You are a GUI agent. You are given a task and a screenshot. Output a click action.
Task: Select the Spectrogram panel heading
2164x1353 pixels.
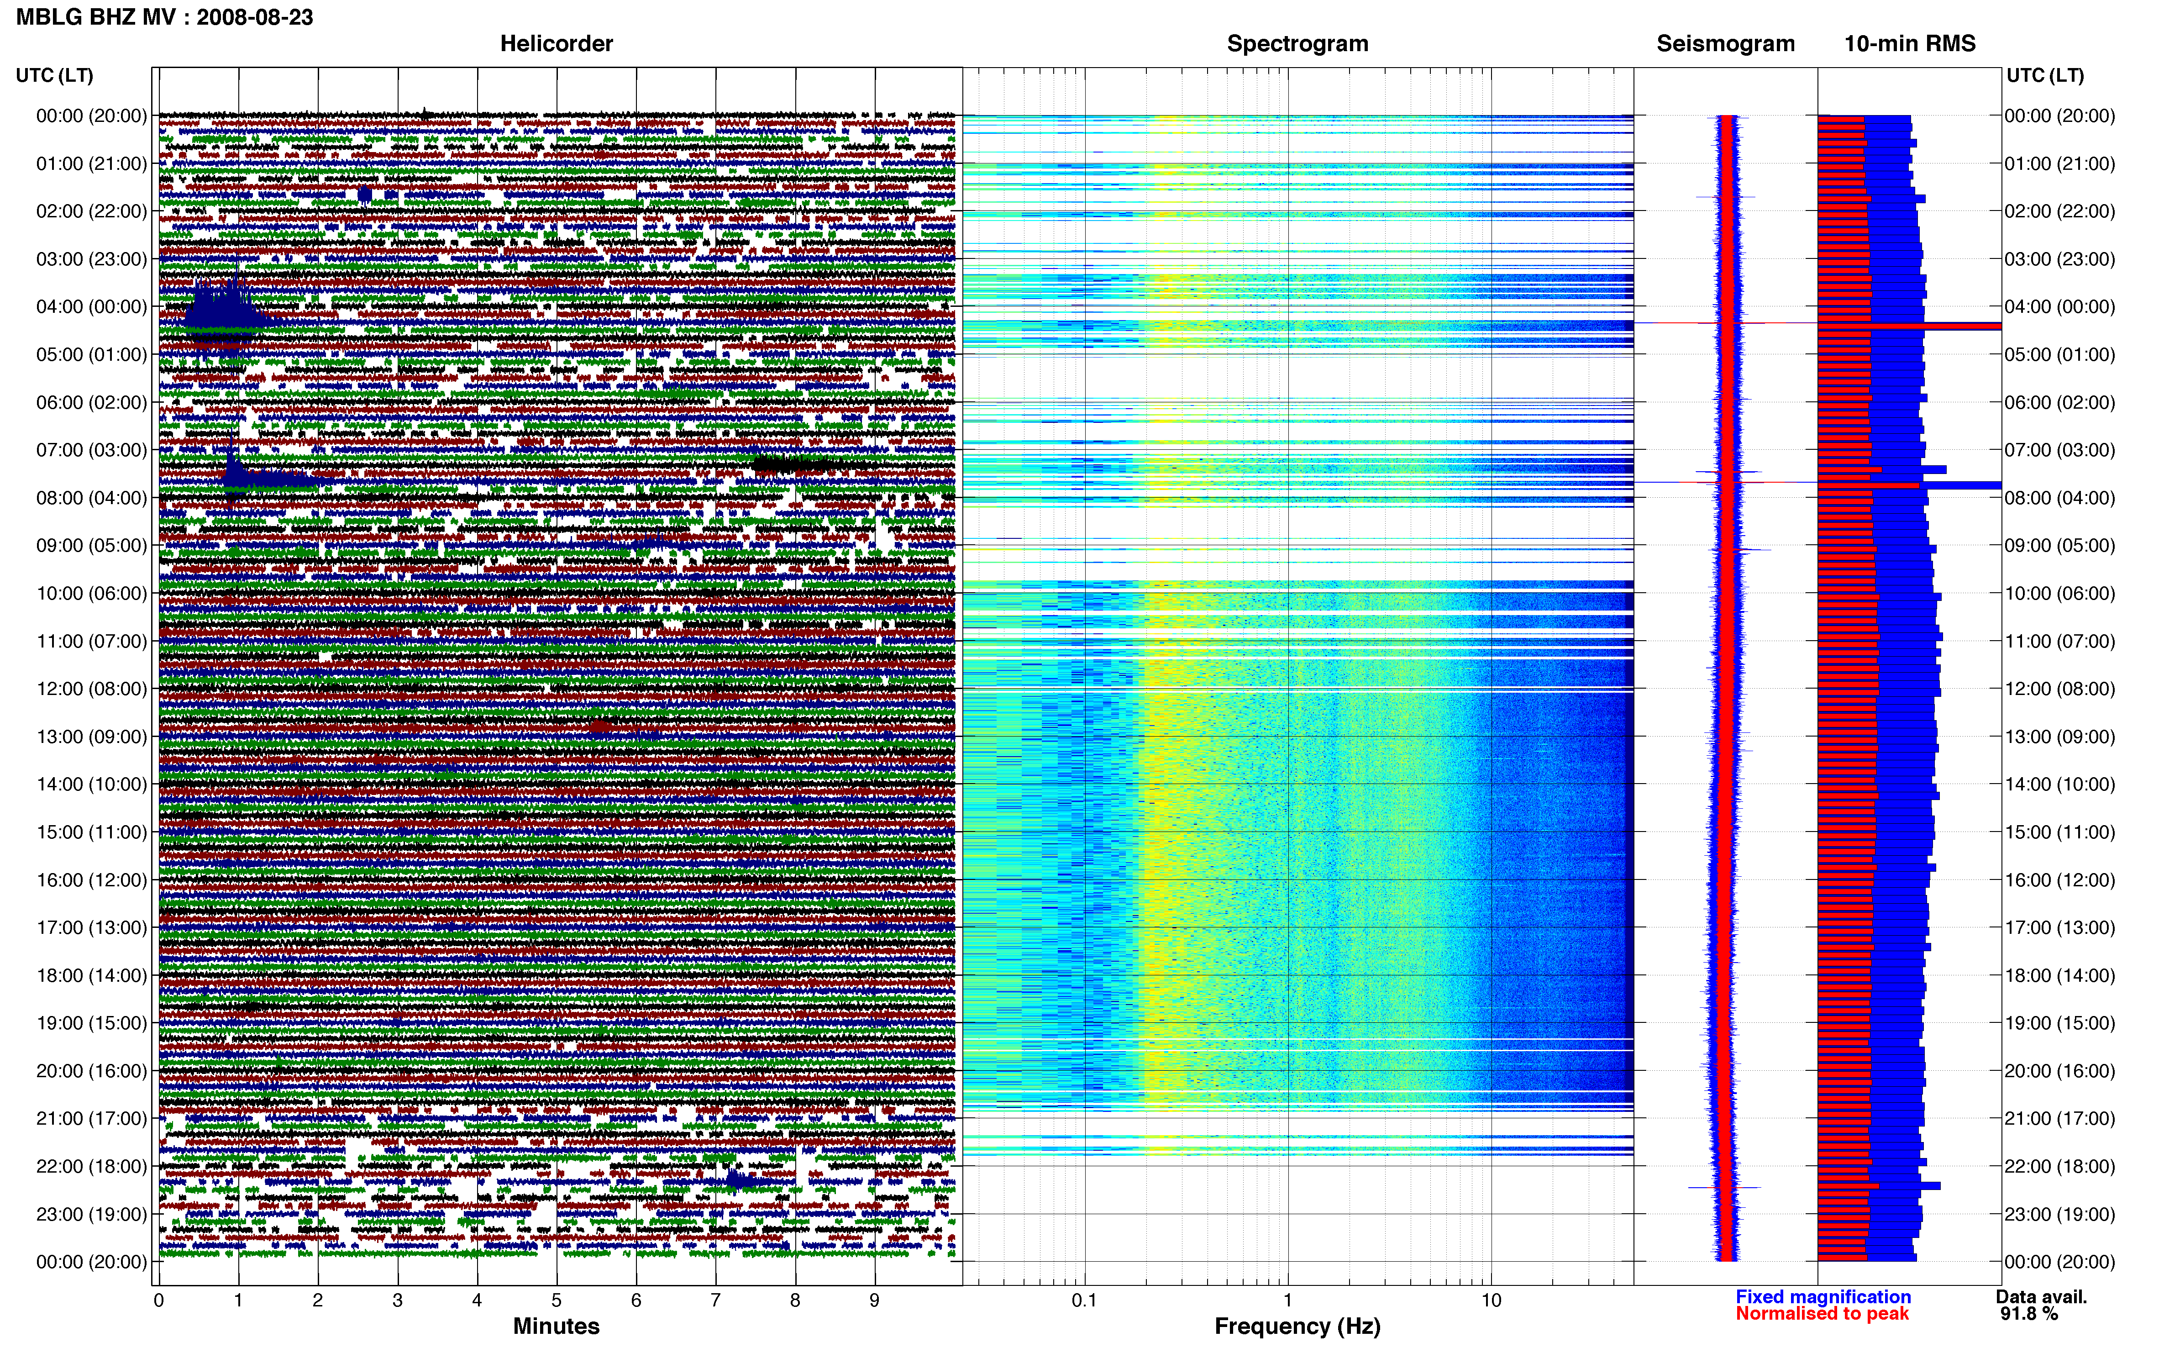coord(1297,44)
